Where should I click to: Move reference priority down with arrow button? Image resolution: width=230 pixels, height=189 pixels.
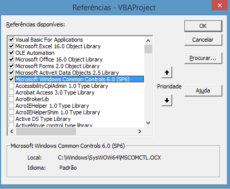pyautogui.click(x=167, y=101)
